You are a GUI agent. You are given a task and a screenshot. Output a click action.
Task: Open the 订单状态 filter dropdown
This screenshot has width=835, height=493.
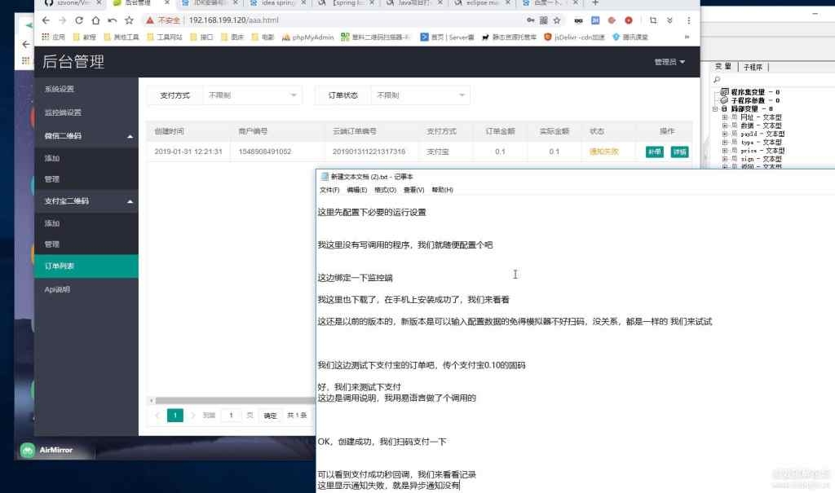(419, 95)
